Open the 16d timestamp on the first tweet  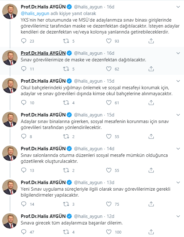(x=111, y=7)
